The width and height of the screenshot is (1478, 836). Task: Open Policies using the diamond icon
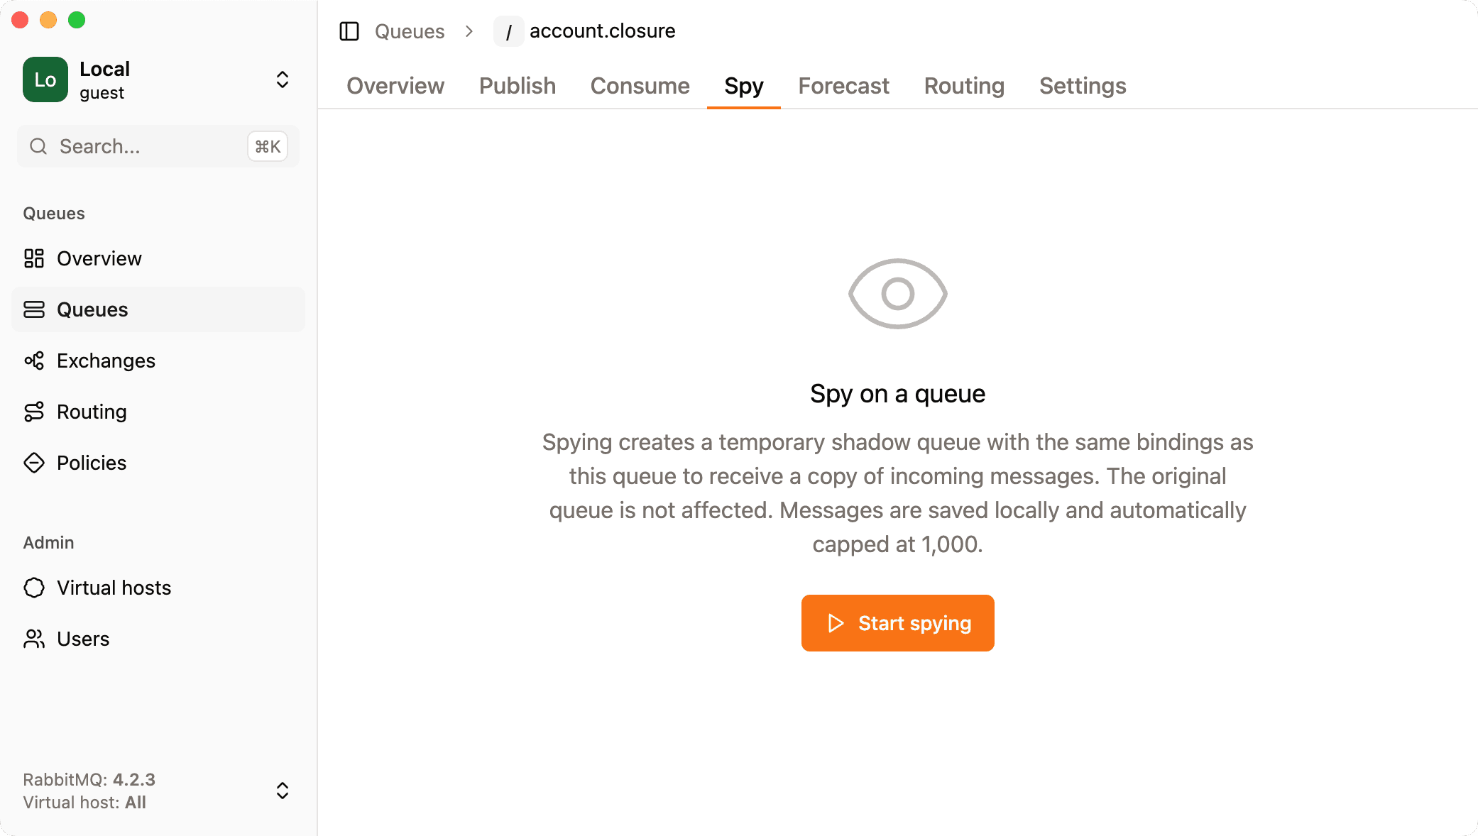pos(35,463)
